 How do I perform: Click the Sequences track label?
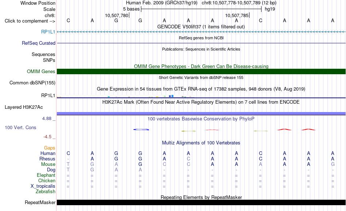(x=43, y=54)
